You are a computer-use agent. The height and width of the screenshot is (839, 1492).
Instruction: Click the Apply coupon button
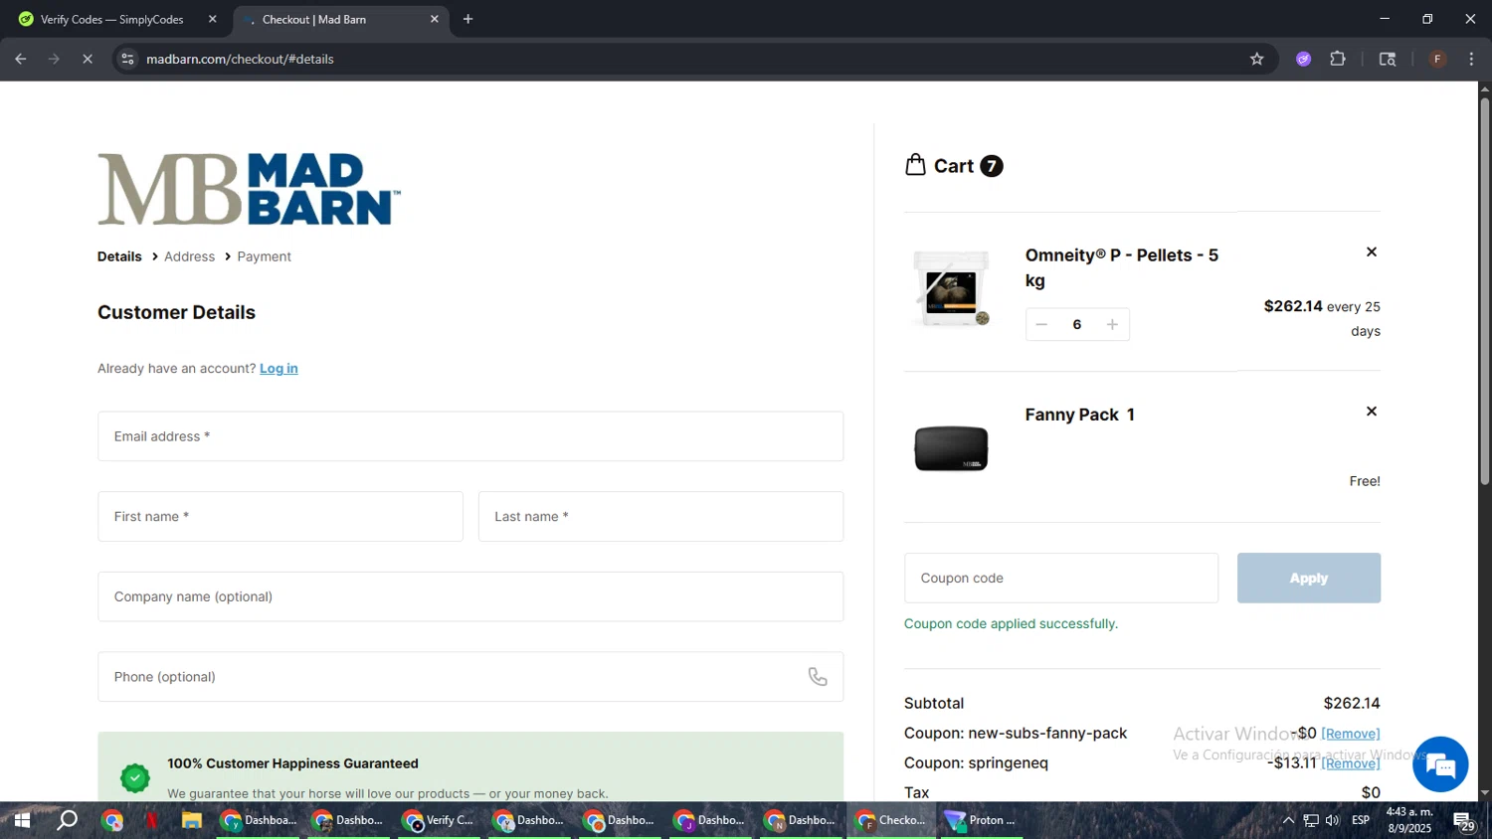click(x=1309, y=578)
